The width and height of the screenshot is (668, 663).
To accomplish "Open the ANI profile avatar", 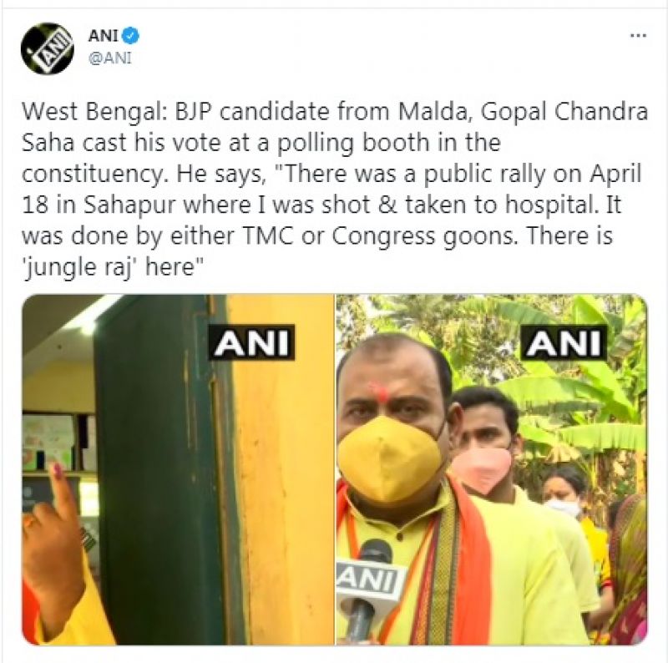I will (x=47, y=48).
